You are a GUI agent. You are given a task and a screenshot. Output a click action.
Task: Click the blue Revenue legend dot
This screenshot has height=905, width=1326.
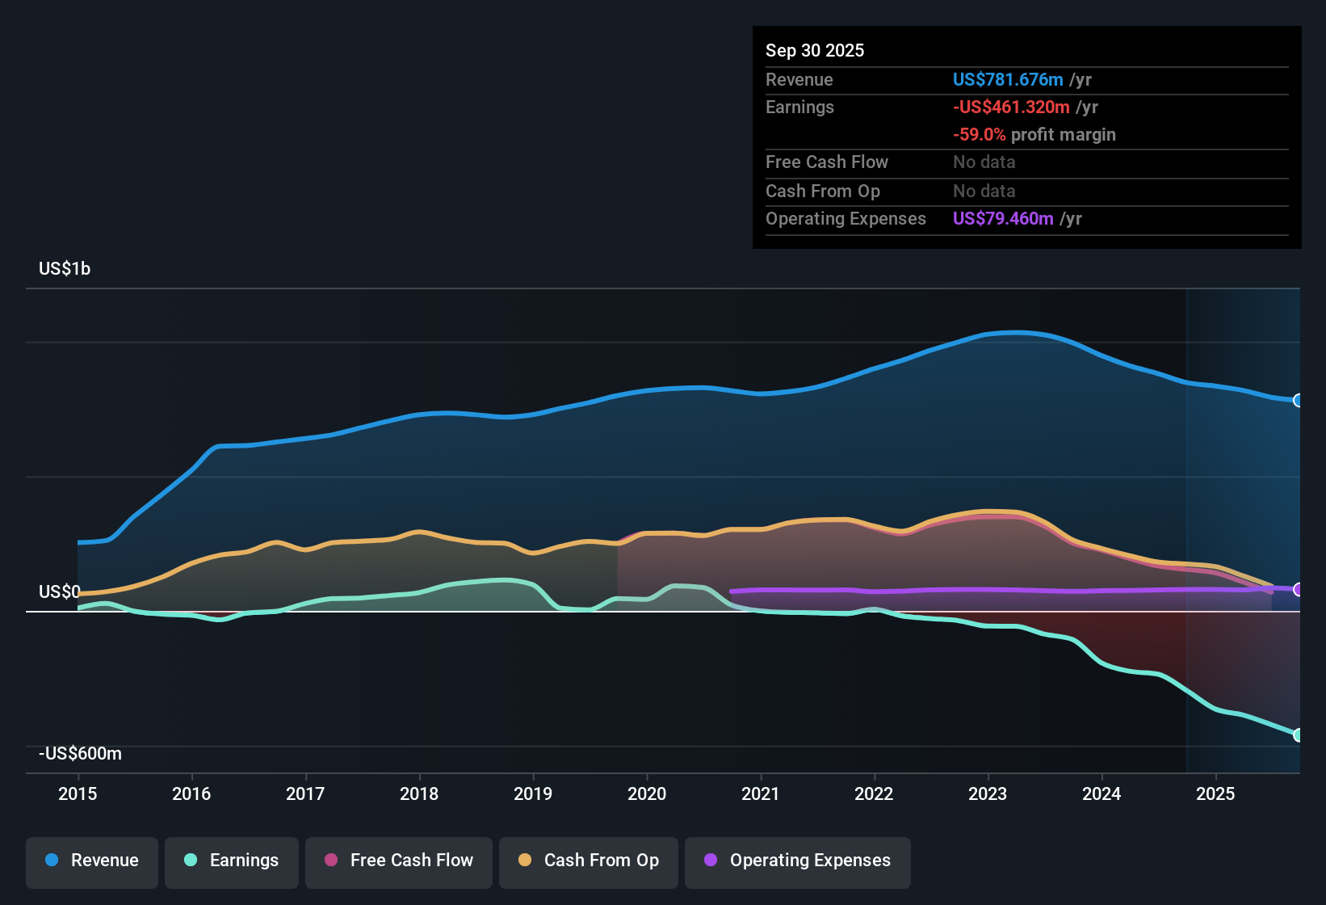tap(52, 860)
